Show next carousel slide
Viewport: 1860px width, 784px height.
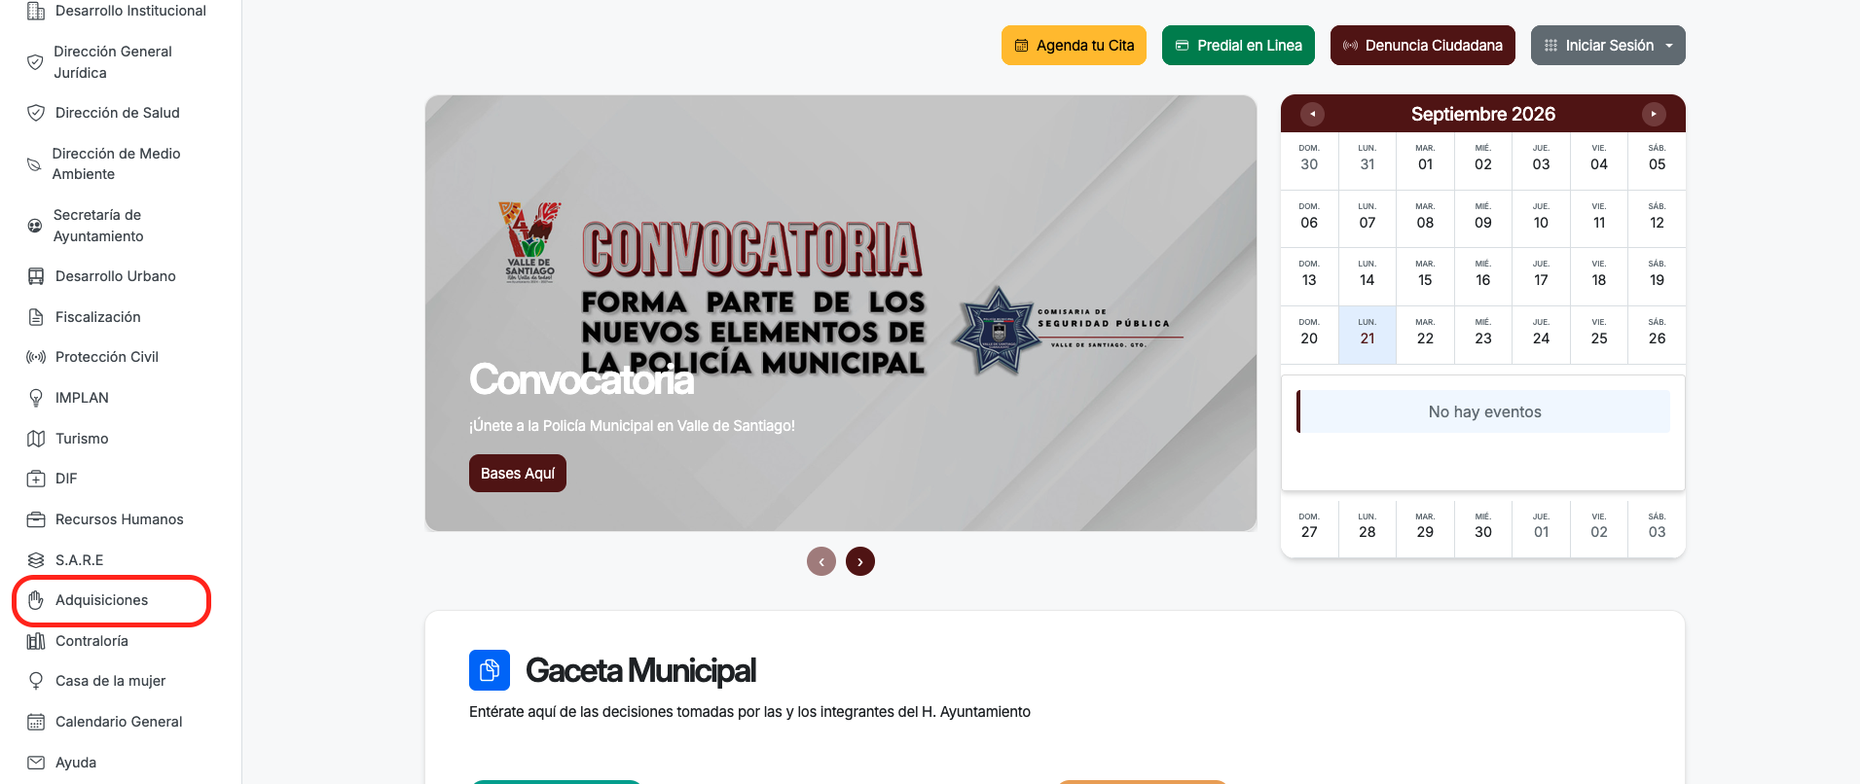(860, 561)
